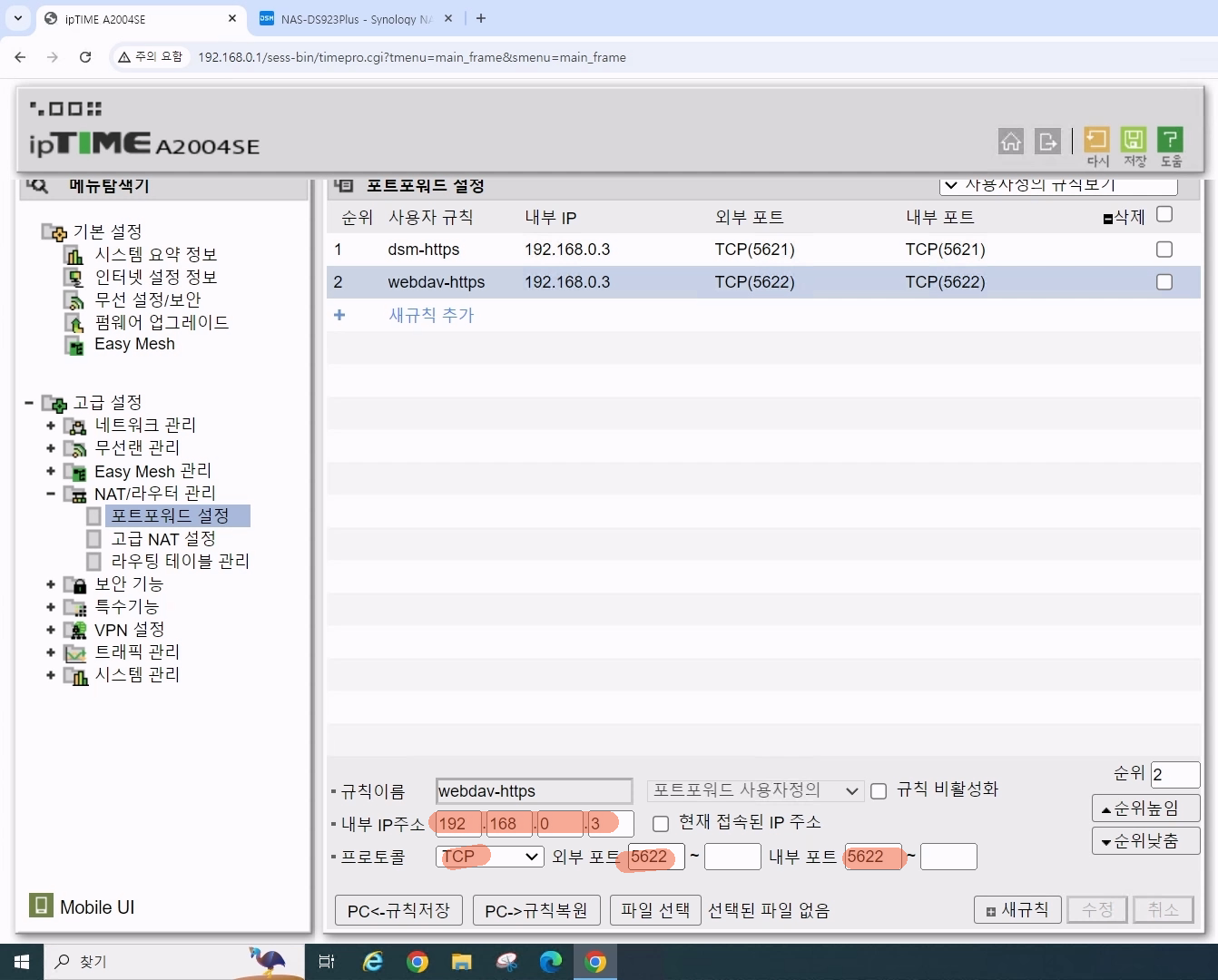Open the TCP protocol dropdown

click(489, 857)
